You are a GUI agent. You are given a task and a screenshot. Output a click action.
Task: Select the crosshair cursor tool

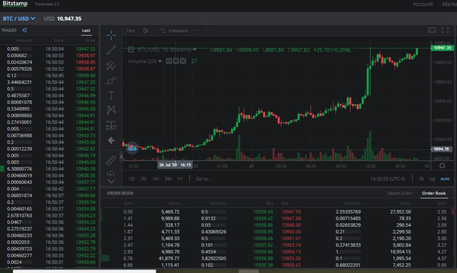click(111, 36)
